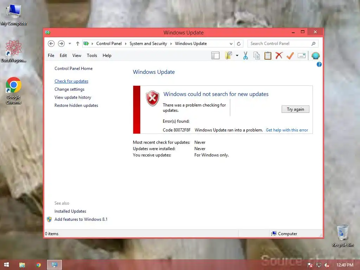The width and height of the screenshot is (360, 270).
Task: Click the Control Panel taskbar button
Action: (54, 265)
